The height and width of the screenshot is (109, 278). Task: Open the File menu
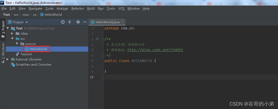4,9
